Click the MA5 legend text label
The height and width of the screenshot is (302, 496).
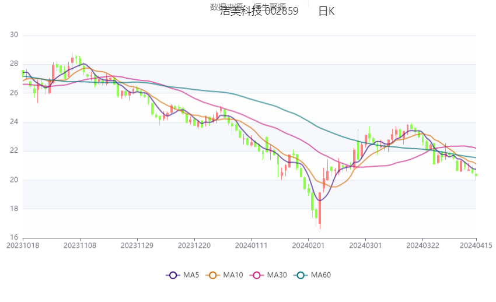(x=190, y=275)
